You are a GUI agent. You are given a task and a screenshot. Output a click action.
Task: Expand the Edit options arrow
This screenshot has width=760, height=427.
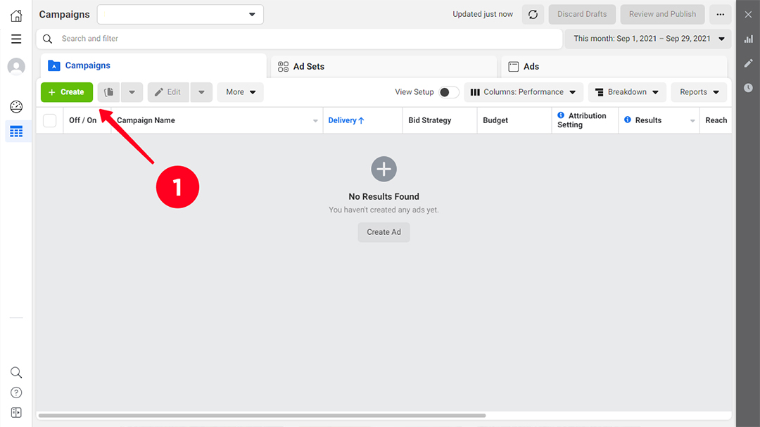coord(201,92)
